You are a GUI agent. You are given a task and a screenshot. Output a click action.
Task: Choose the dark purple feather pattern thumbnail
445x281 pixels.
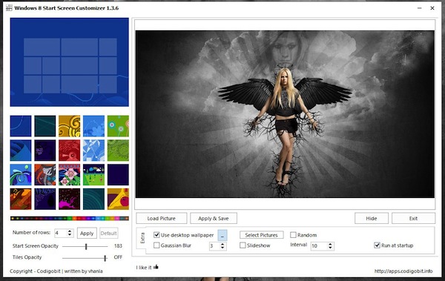tap(45, 199)
